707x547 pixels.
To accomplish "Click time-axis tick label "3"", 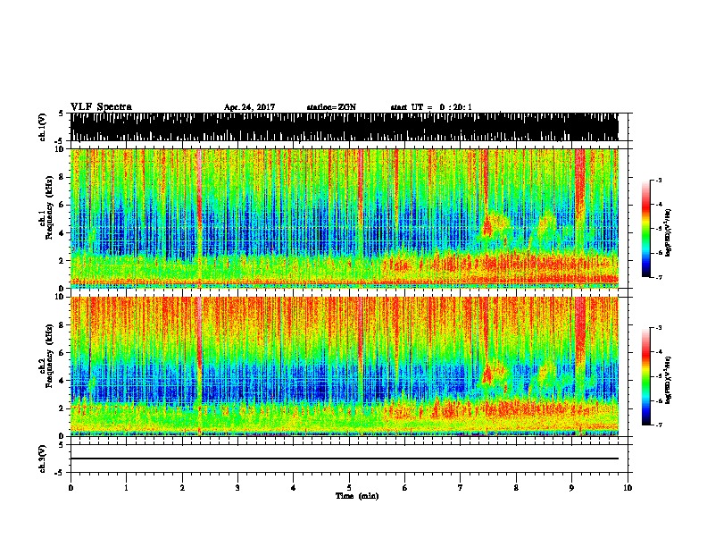I will coord(237,488).
